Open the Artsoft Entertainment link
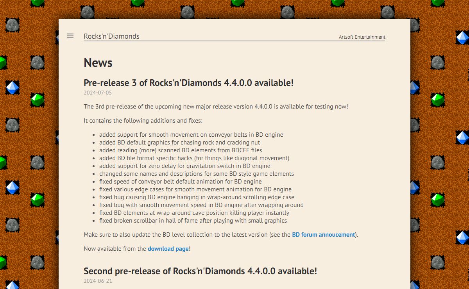The height and width of the screenshot is (289, 469). pyautogui.click(x=362, y=37)
